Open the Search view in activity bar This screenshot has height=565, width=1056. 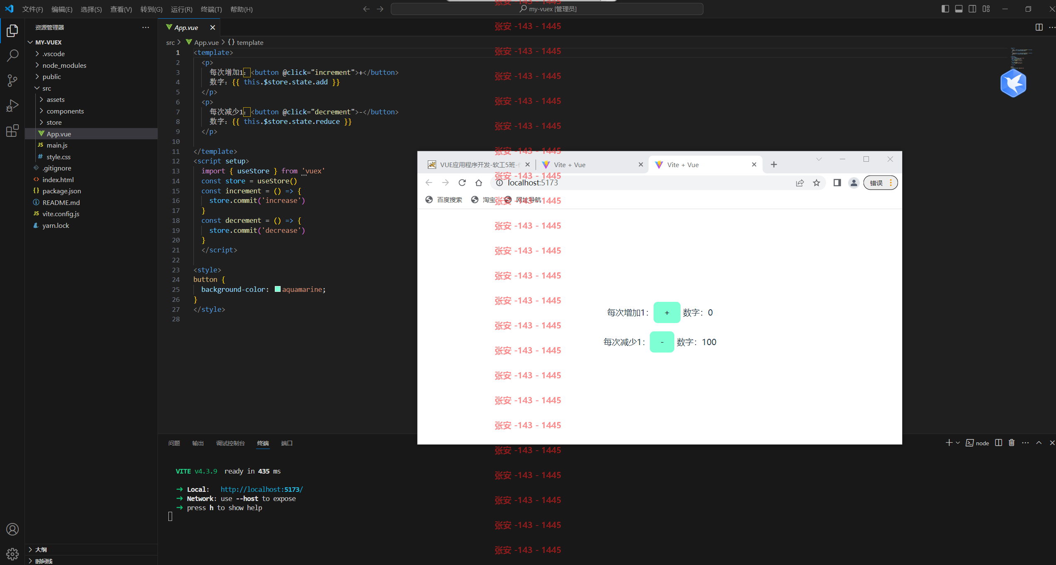(12, 55)
